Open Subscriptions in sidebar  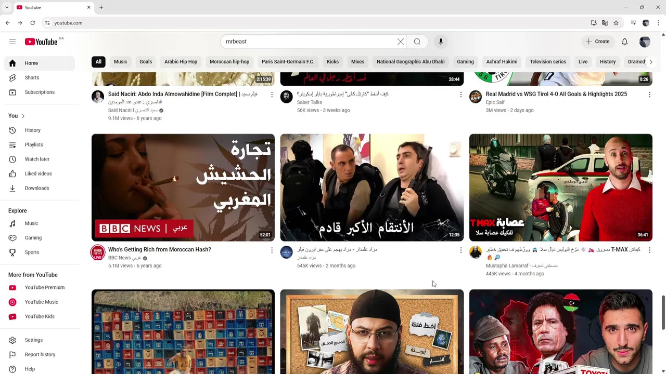40,92
